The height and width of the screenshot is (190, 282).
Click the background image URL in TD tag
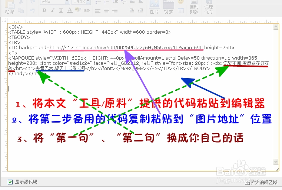point(126,48)
